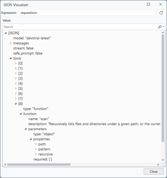Screen dimensions: 167x178
Task: Click into the Search box
Action: click(x=80, y=27)
